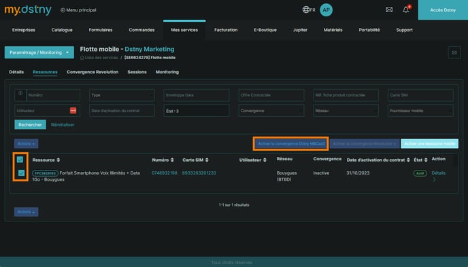Image resolution: width=468 pixels, height=267 pixels.
Task: Open phone number 0748932198 link
Action: (x=165, y=173)
